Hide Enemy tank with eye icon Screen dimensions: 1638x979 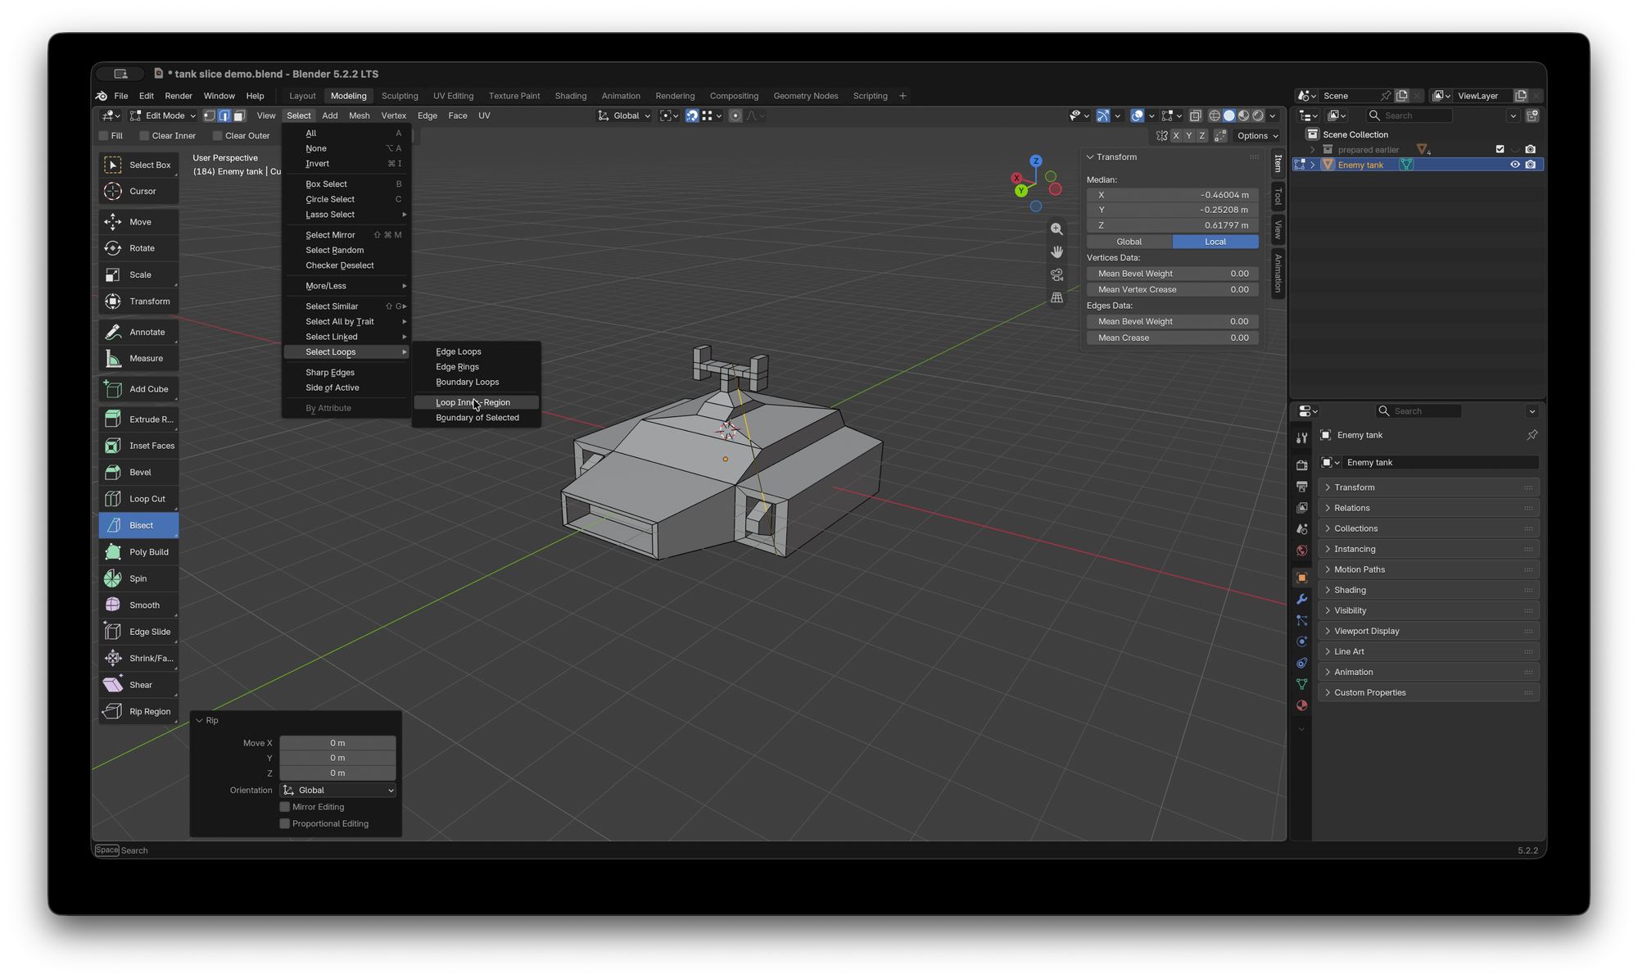click(1514, 165)
